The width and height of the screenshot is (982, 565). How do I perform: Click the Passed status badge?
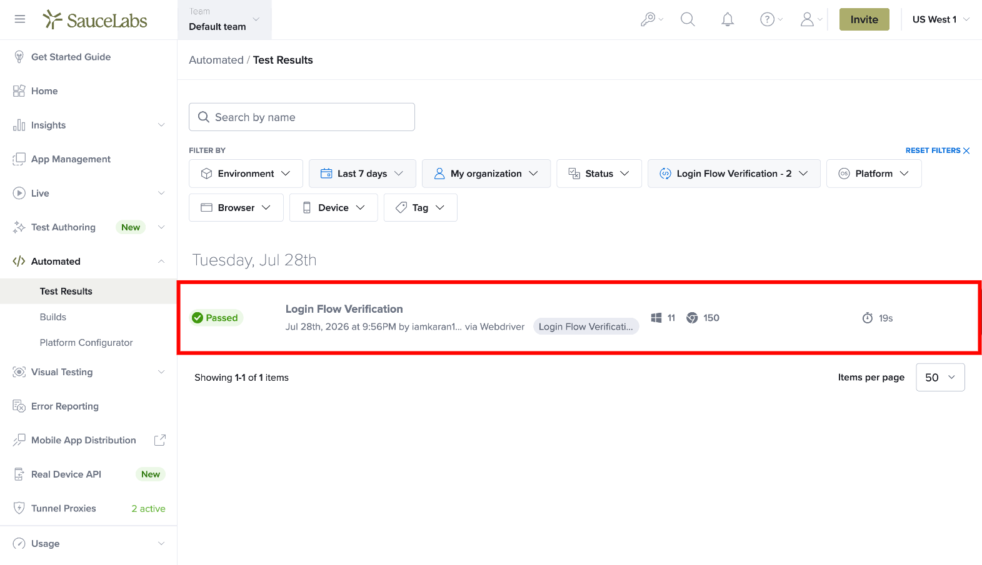pos(216,318)
